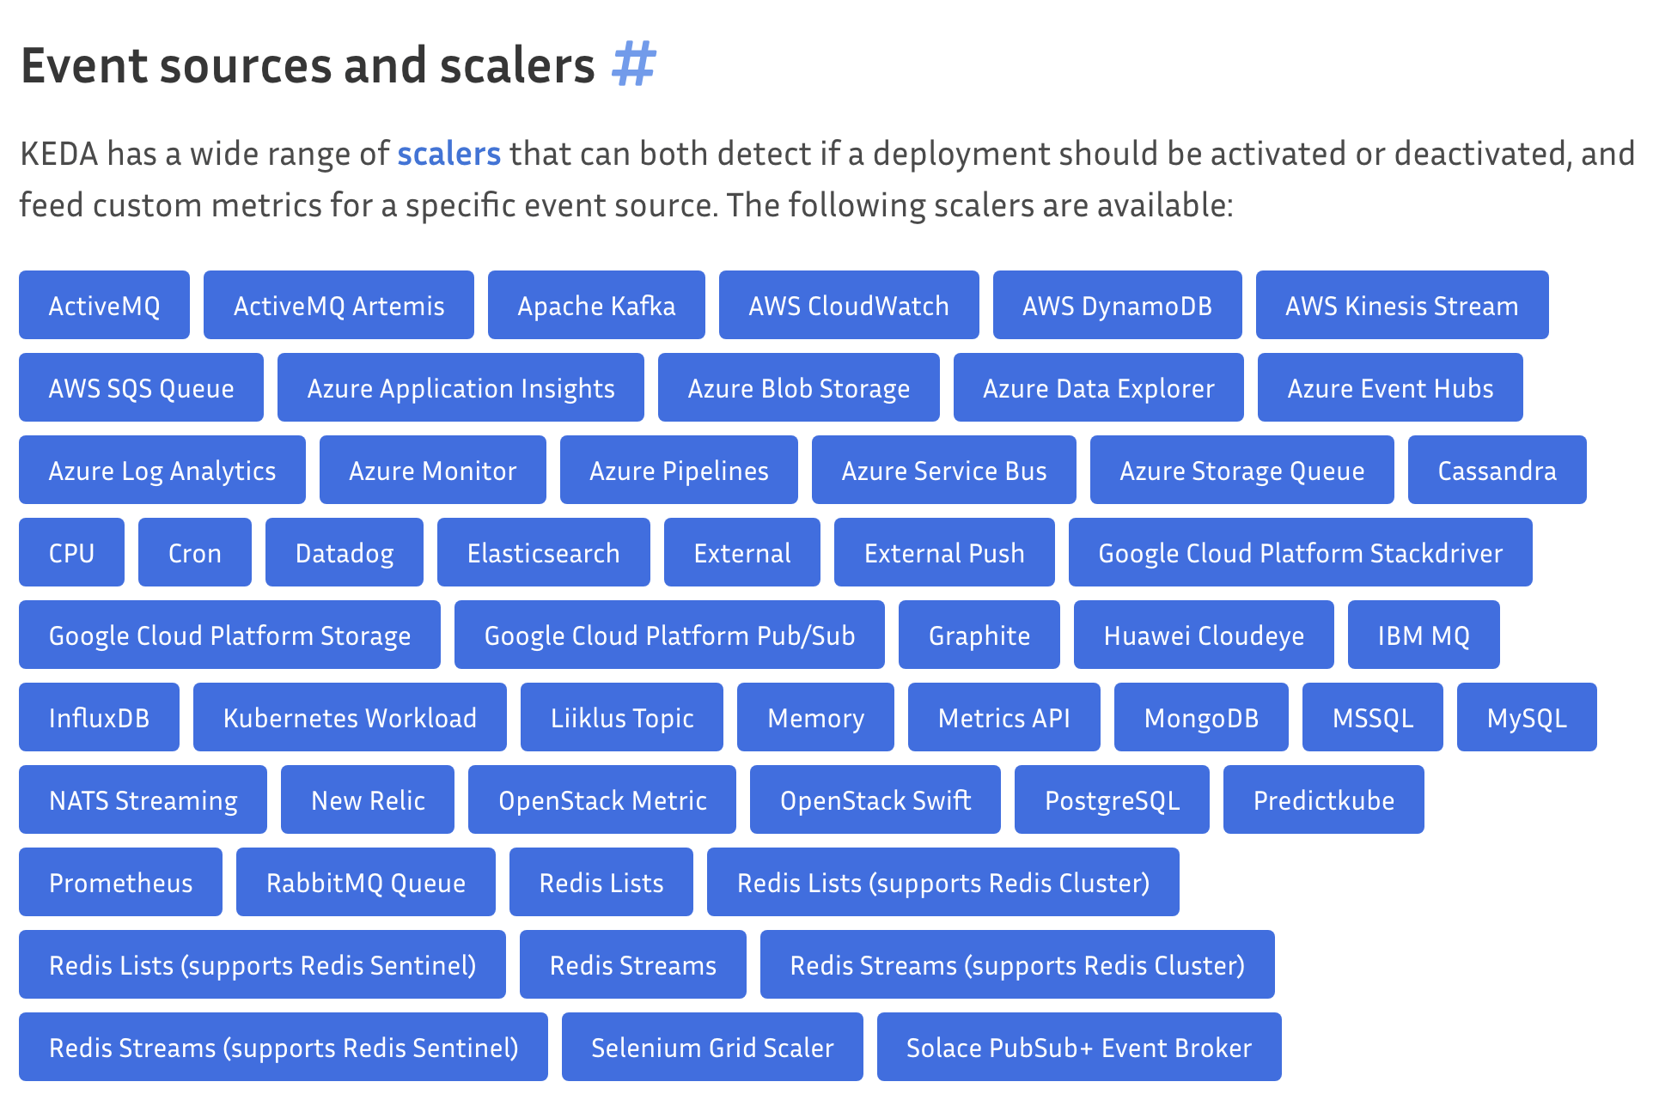The width and height of the screenshot is (1653, 1106).
Task: Open the Cron scaler
Action: click(x=194, y=552)
